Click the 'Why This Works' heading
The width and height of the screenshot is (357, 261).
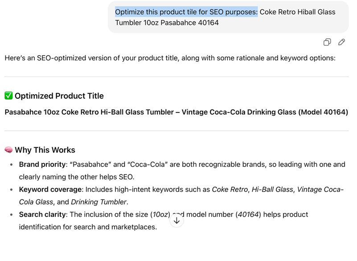(x=45, y=150)
